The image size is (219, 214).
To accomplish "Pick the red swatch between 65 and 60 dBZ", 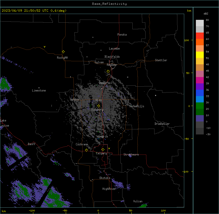I will pos(200,36).
